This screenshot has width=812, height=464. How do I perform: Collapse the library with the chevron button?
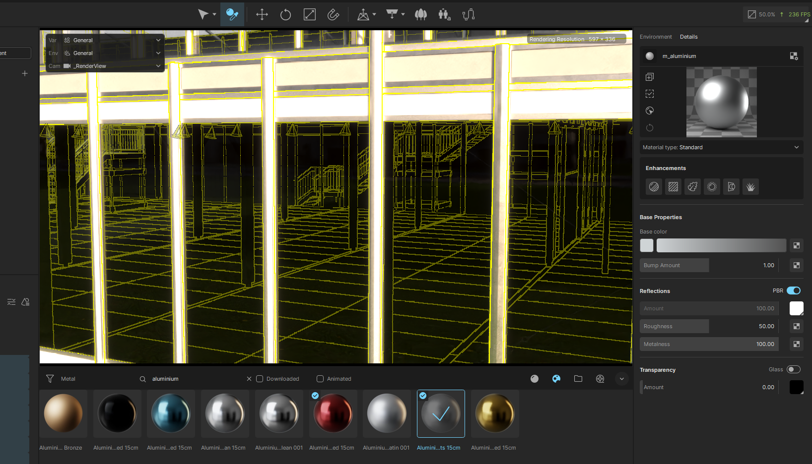622,379
